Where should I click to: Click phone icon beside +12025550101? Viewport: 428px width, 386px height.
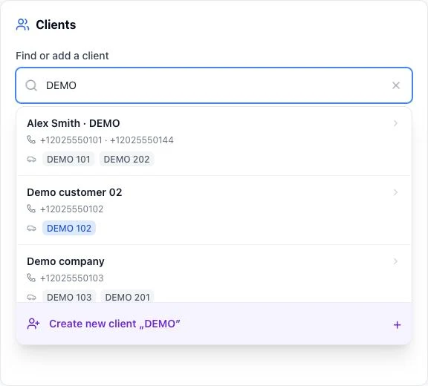[31, 140]
